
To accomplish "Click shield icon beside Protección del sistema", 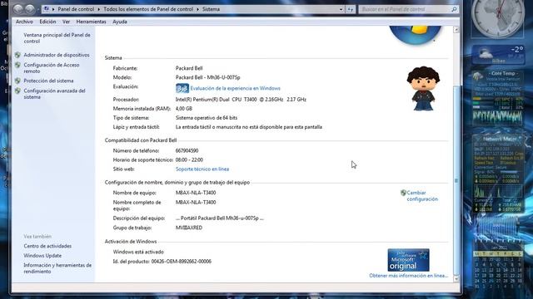I will pyautogui.click(x=17, y=81).
